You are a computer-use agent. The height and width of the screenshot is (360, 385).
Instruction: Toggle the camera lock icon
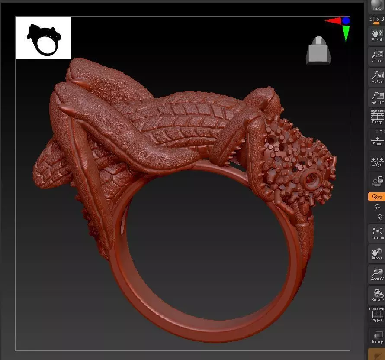click(377, 181)
